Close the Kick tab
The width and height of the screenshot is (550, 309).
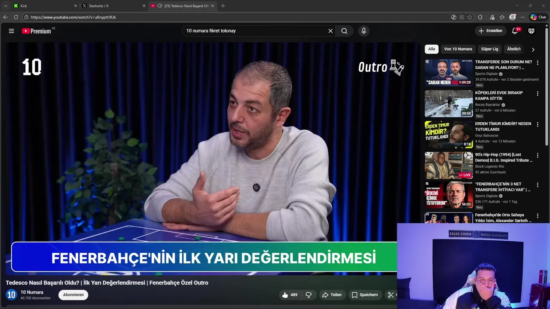coord(76,6)
